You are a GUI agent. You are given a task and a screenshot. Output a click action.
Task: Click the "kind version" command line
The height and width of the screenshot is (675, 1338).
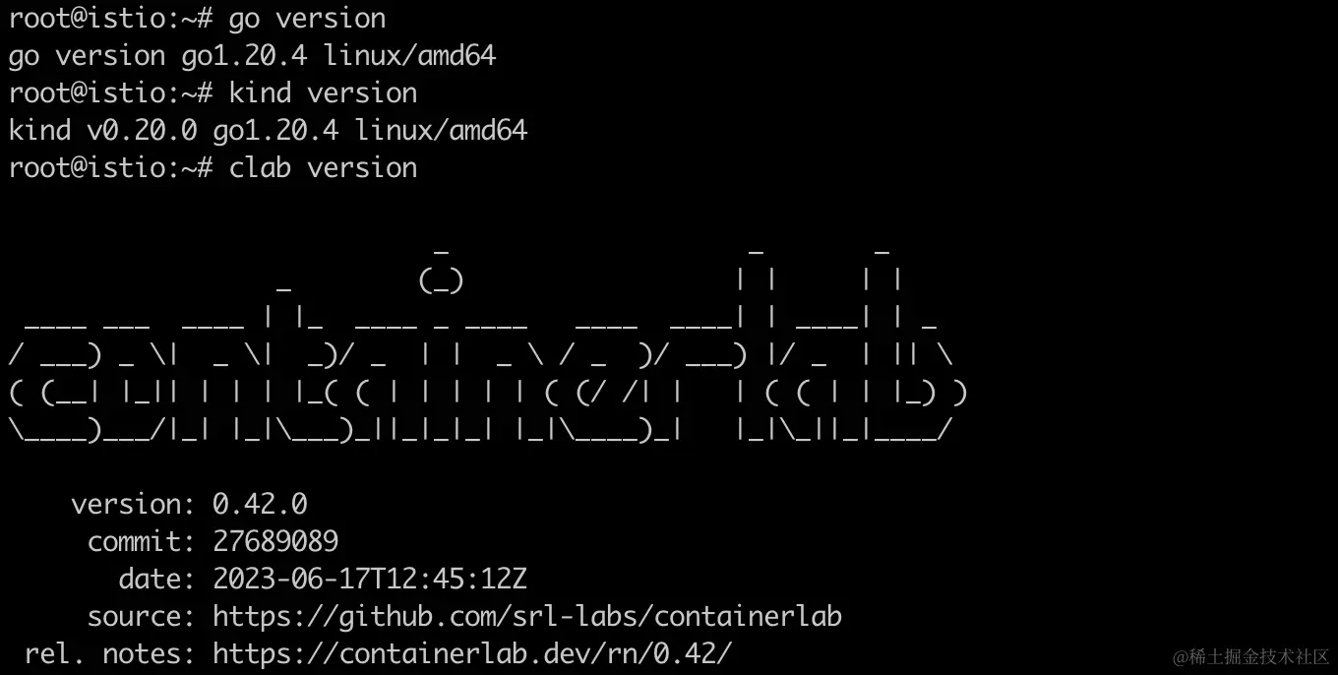point(213,93)
